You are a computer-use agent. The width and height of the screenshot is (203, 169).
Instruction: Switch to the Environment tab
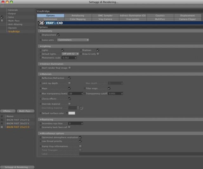pos(50,19)
